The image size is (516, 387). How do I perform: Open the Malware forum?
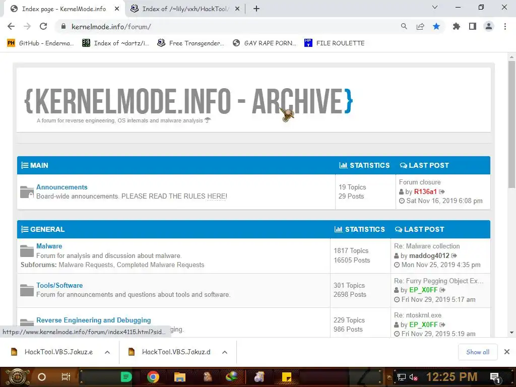[49, 246]
